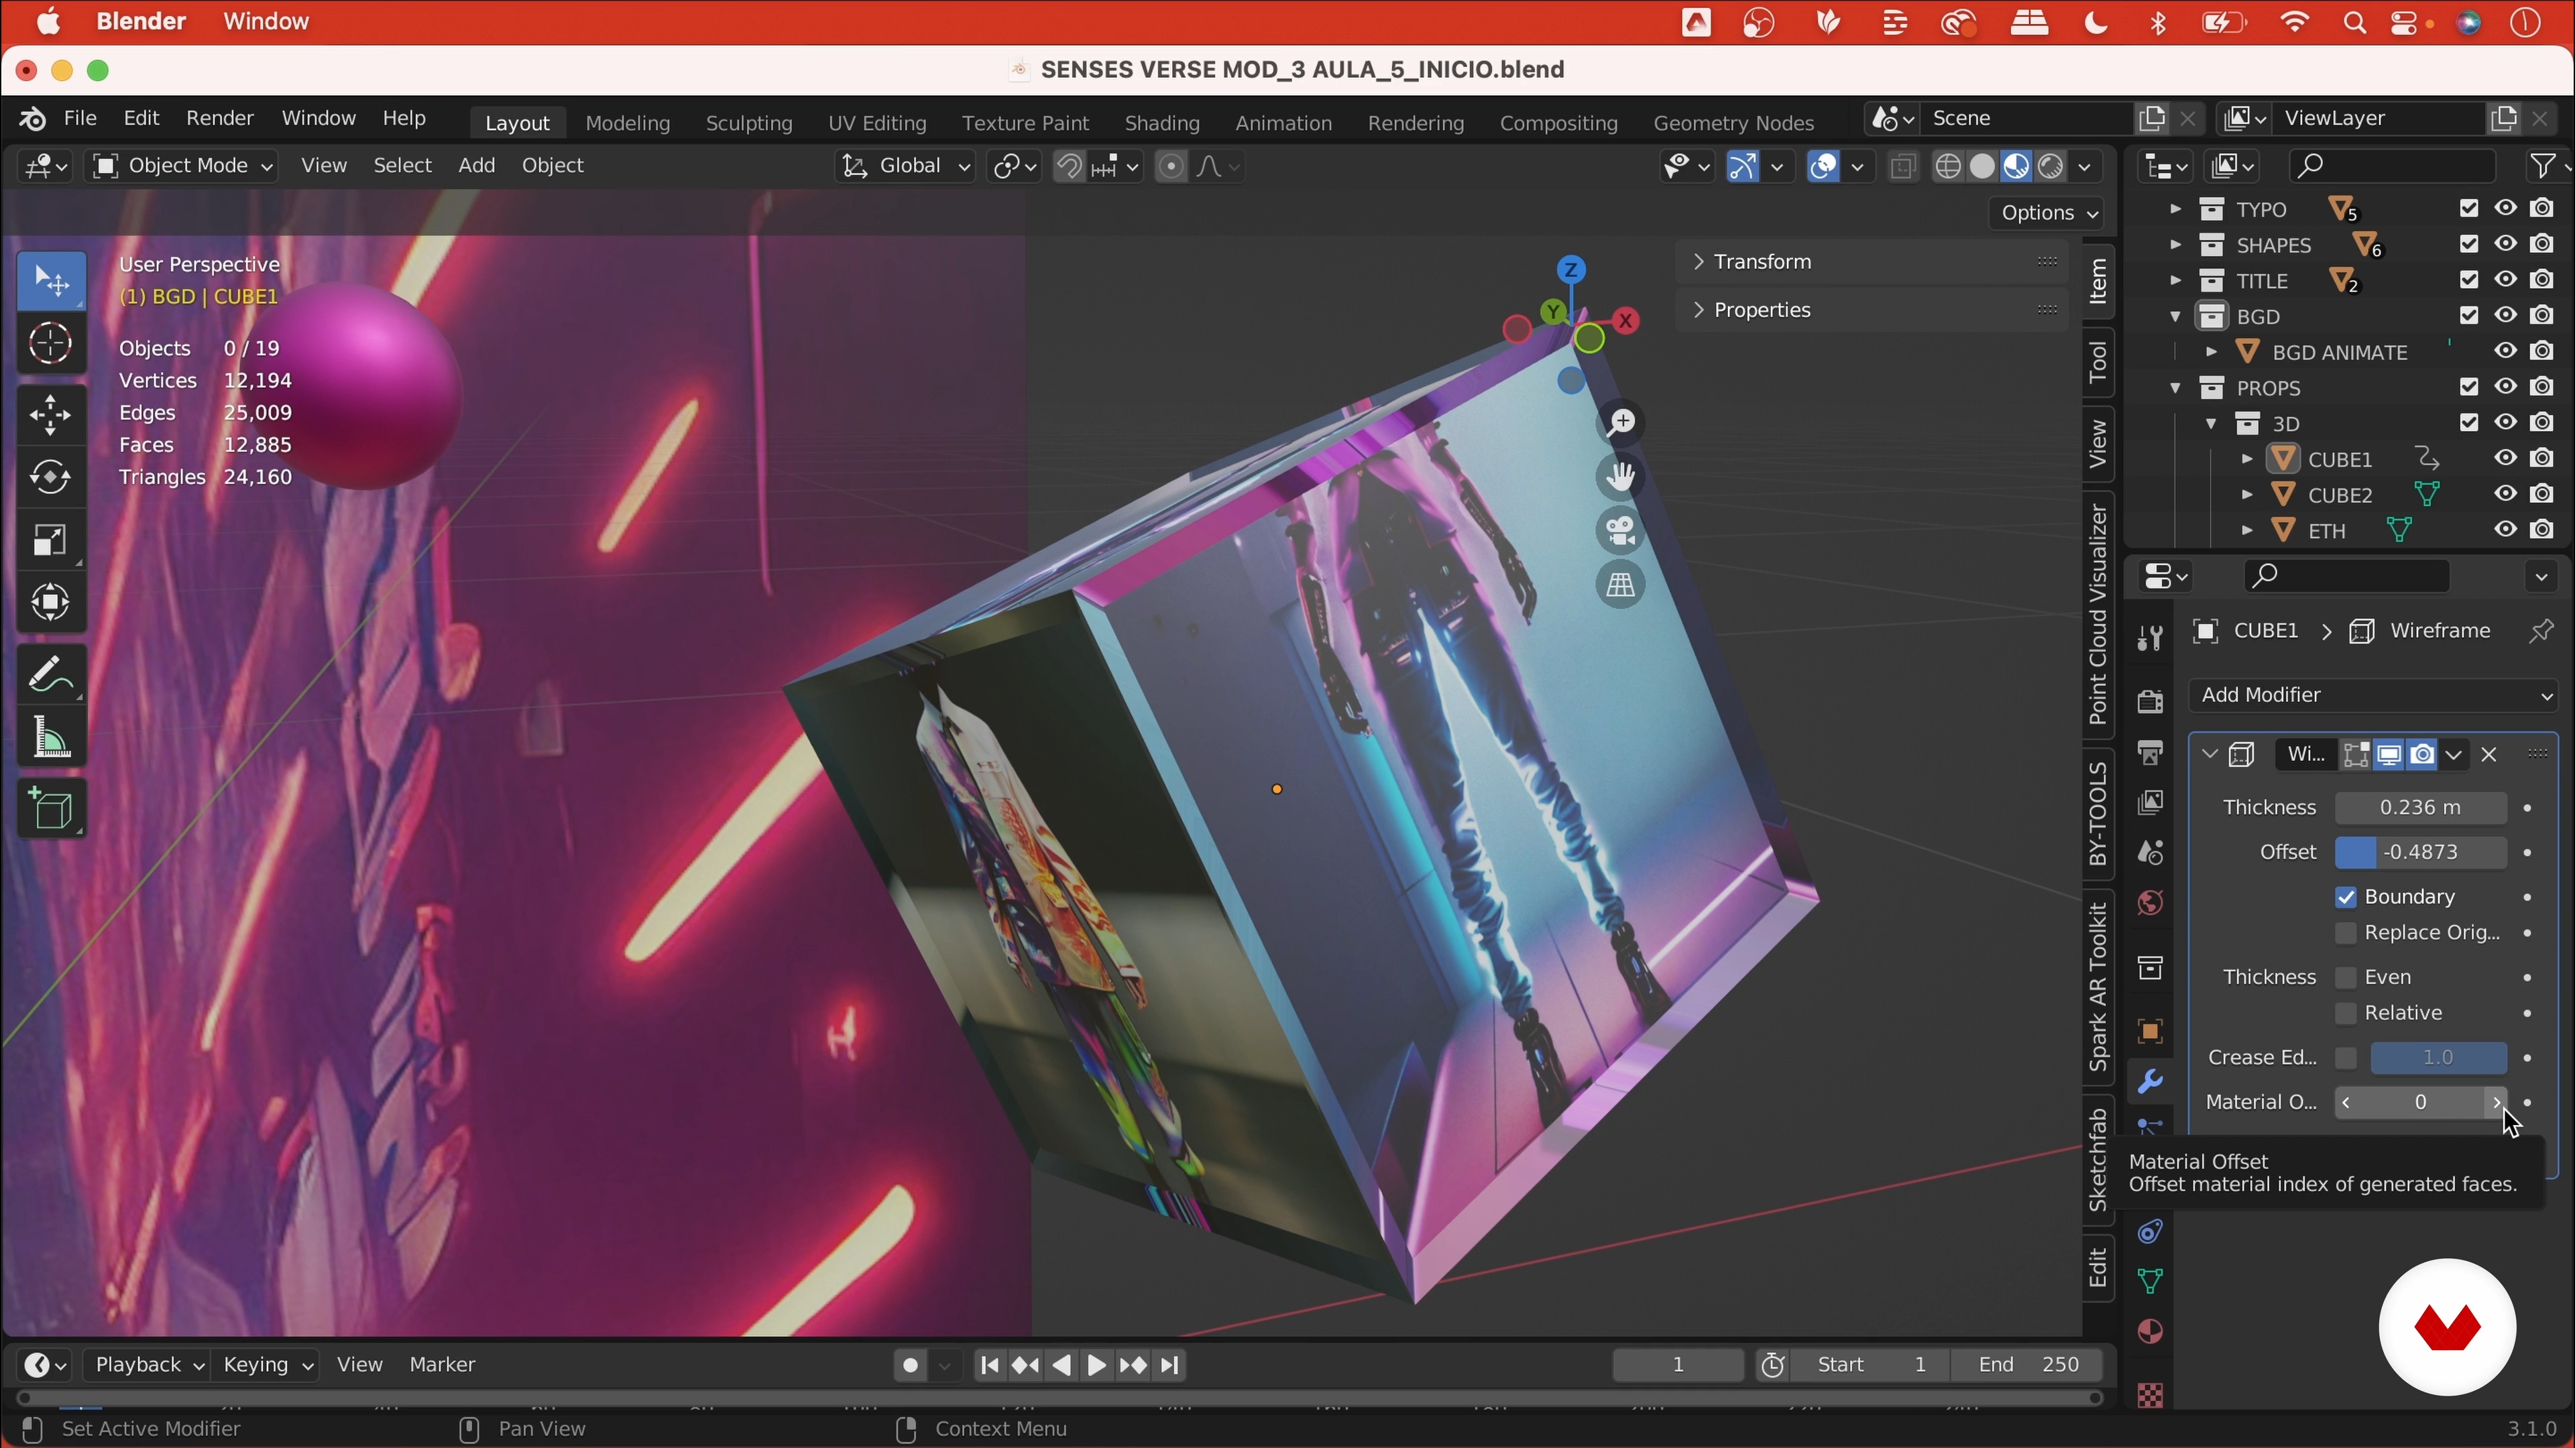Expand the Transform panel

coord(1762,262)
